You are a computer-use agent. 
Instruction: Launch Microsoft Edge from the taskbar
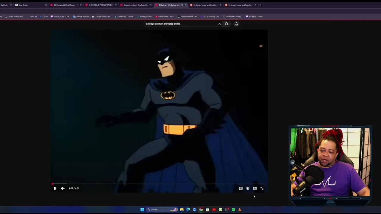click(x=188, y=210)
